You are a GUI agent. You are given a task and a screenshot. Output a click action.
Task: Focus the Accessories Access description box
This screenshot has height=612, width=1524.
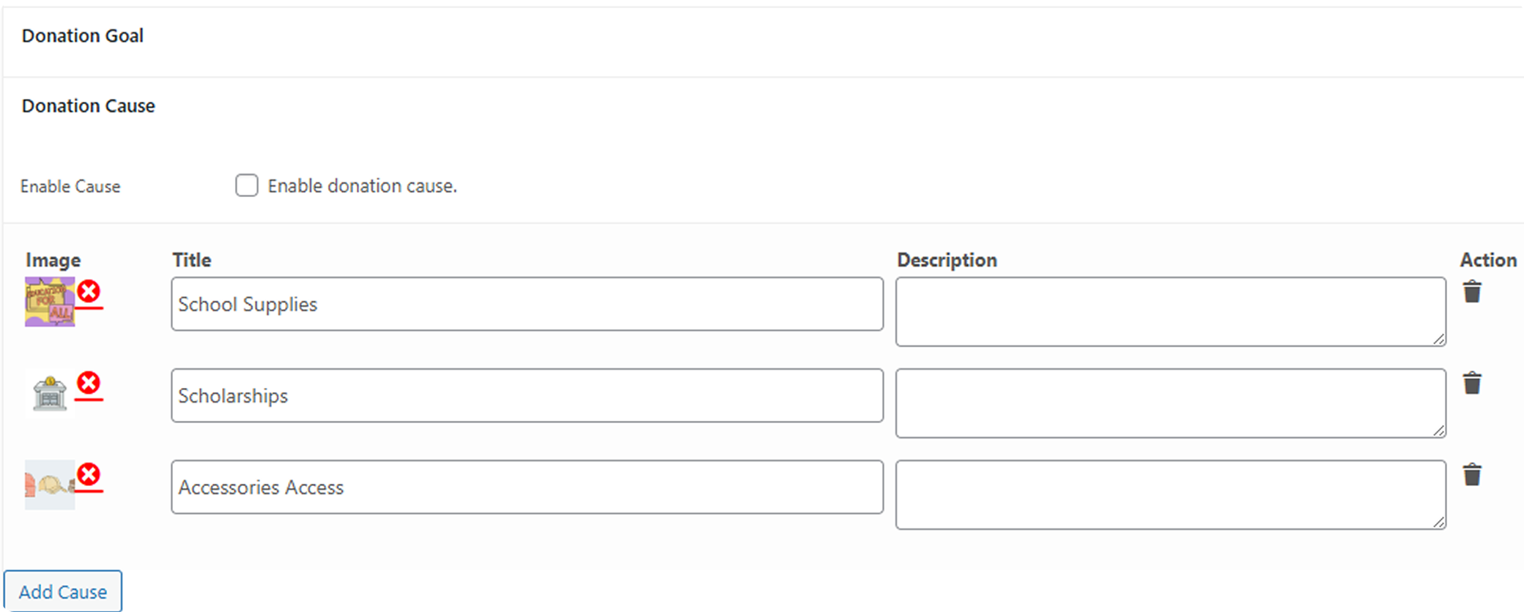(x=1170, y=494)
